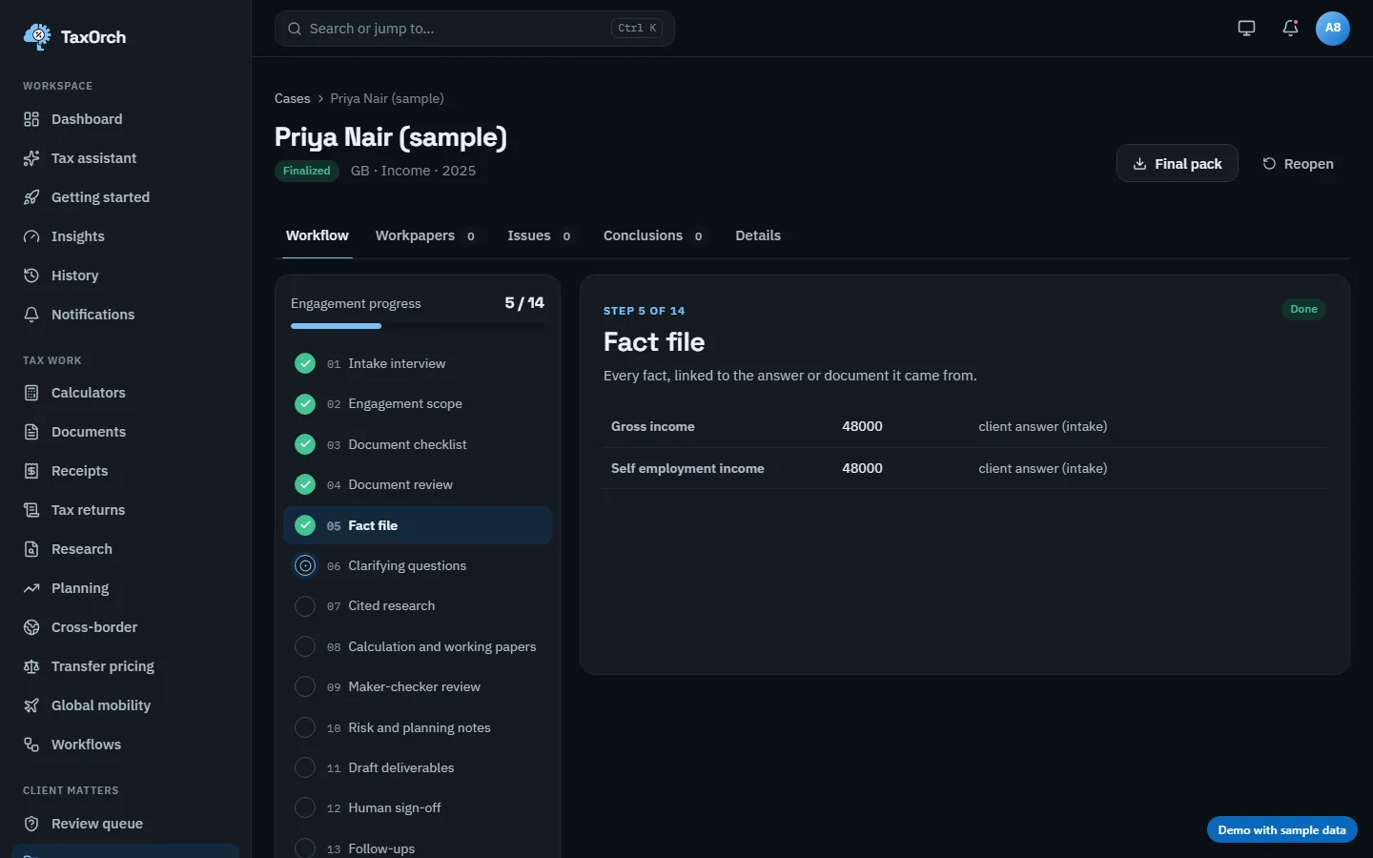Screen dimensions: 1373x858
Task: Open the AB user avatar menu
Action: click(1333, 28)
